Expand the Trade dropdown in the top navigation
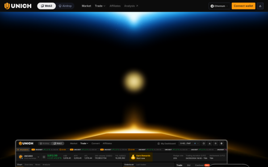The image size is (268, 167). click(100, 6)
